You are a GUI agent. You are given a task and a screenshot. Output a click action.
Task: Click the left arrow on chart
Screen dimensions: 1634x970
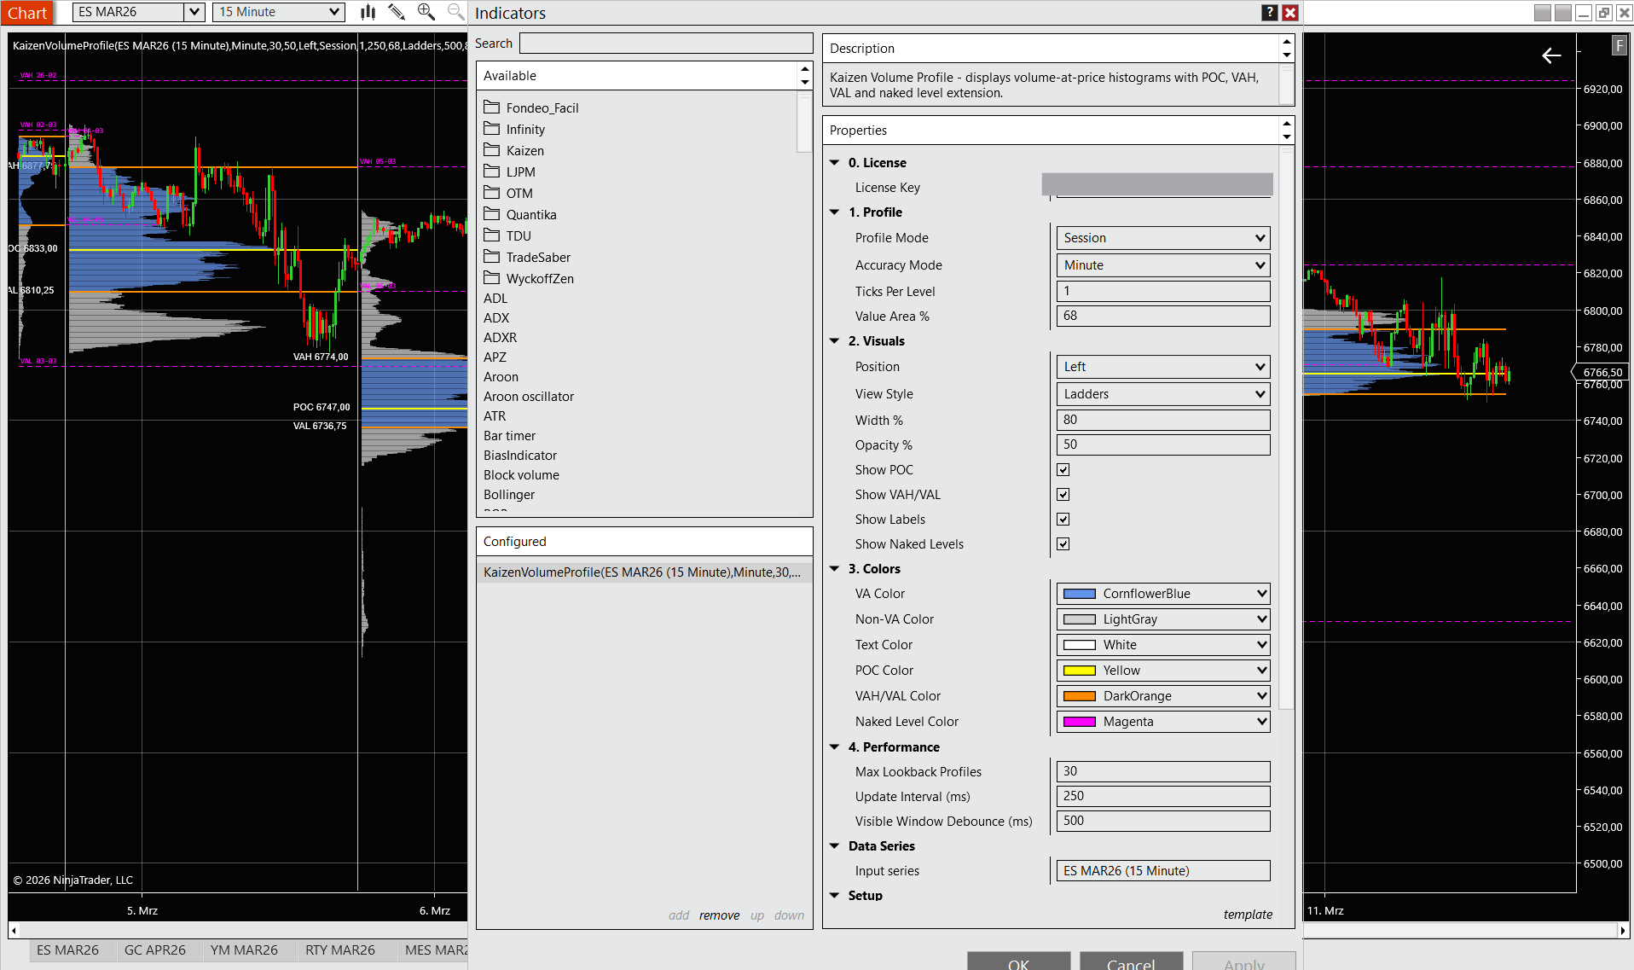click(1551, 56)
